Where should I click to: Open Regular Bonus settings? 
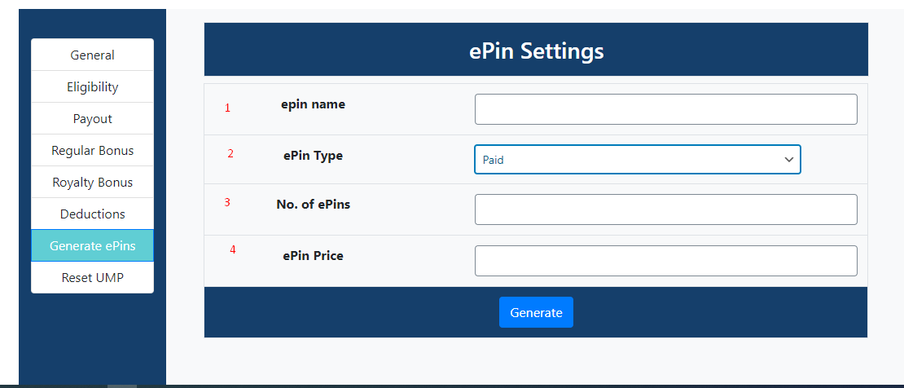tap(92, 150)
